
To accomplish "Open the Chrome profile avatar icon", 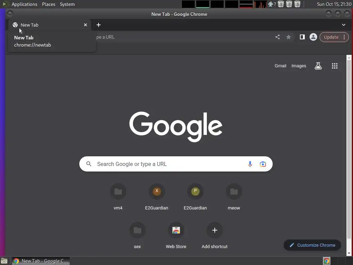I will point(313,37).
